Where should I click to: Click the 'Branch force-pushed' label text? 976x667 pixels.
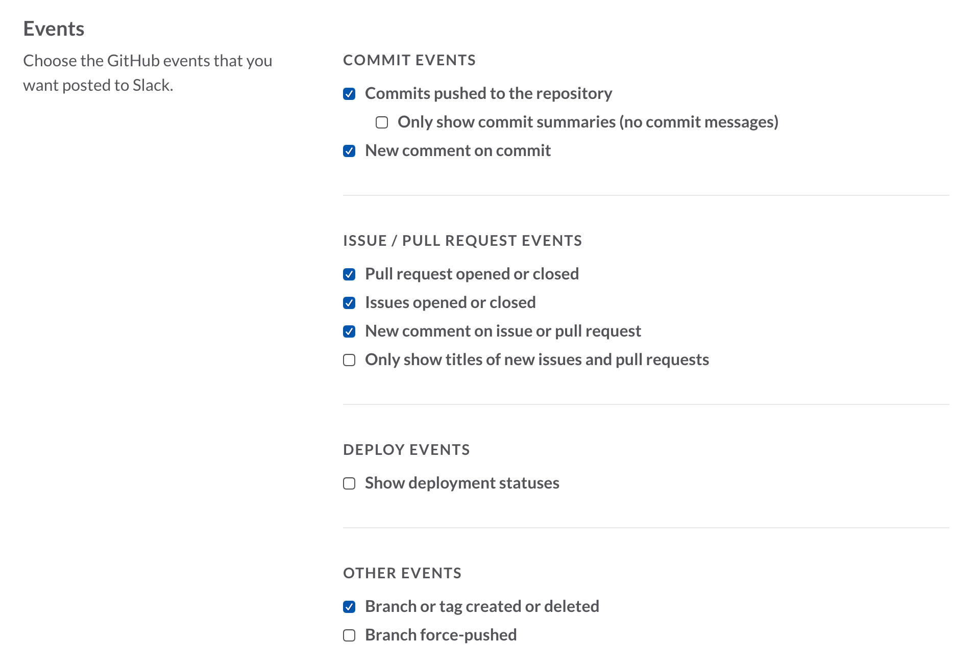(x=441, y=635)
